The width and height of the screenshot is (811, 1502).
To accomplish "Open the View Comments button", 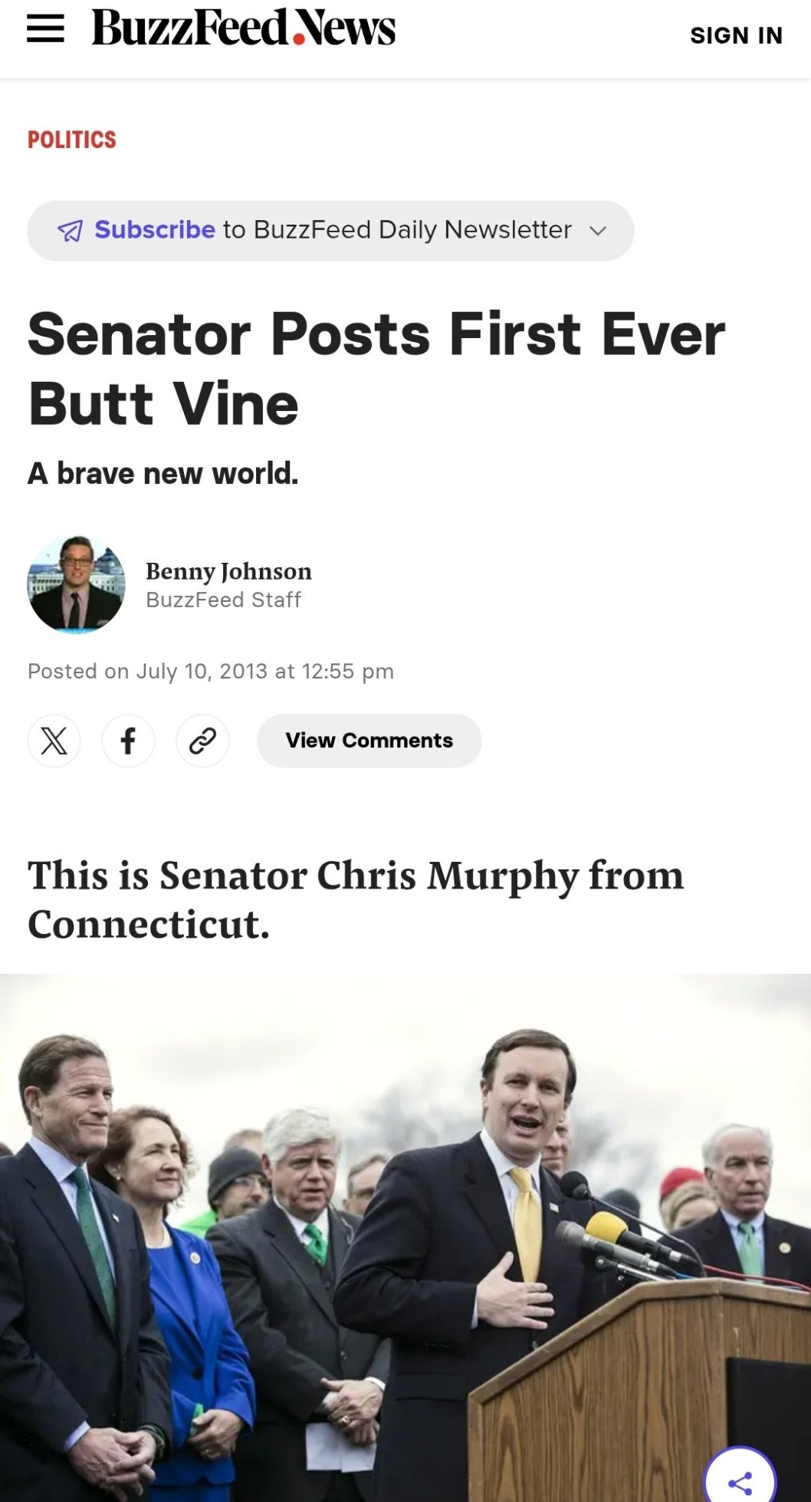I will (x=369, y=741).
